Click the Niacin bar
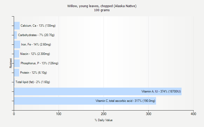204x127 pixels. [x=17, y=54]
